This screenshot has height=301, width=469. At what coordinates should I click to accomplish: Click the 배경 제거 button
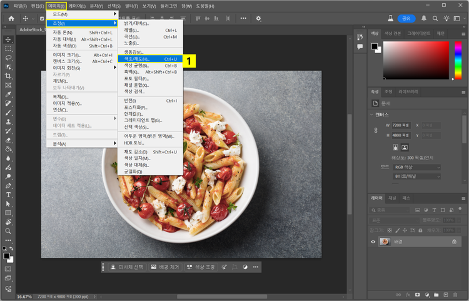166,267
